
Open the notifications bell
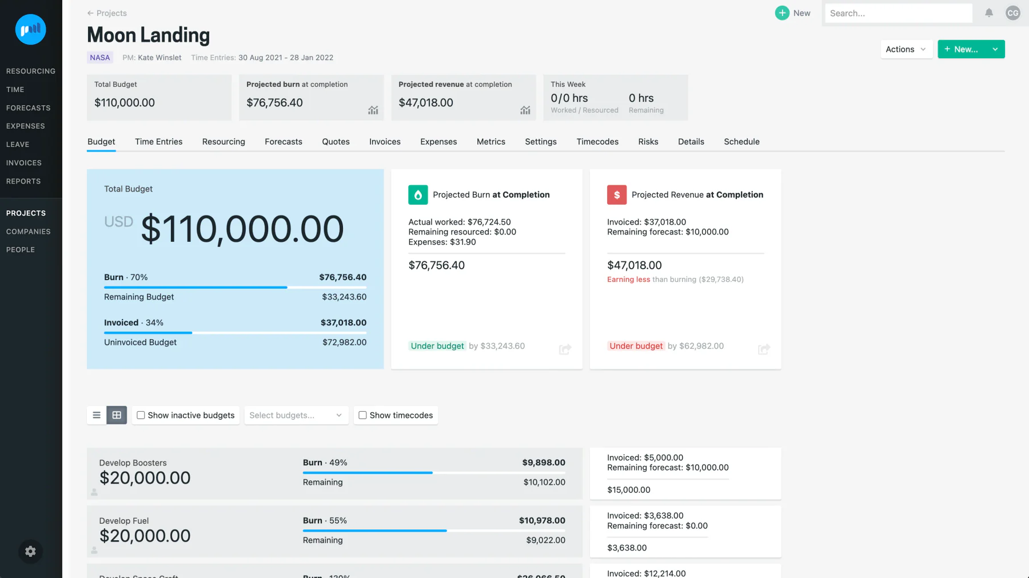tap(989, 13)
